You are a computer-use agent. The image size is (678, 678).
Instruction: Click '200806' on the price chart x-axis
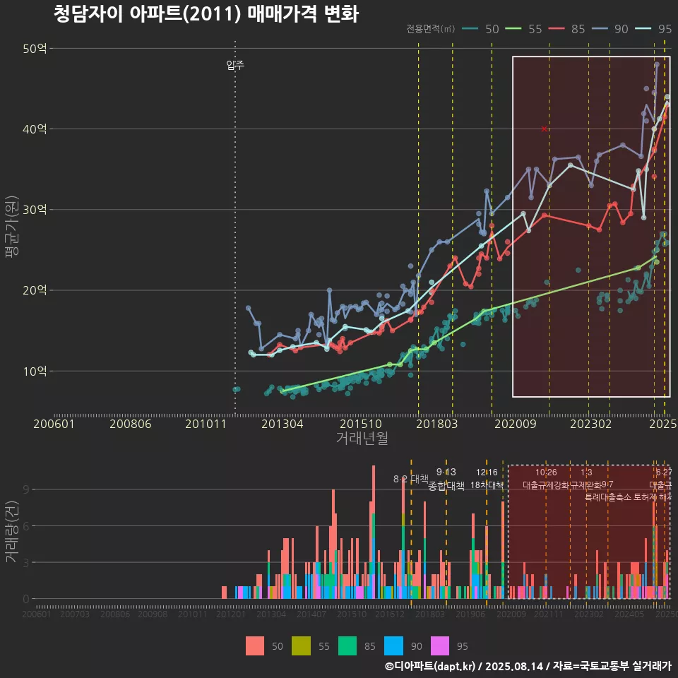[131, 424]
